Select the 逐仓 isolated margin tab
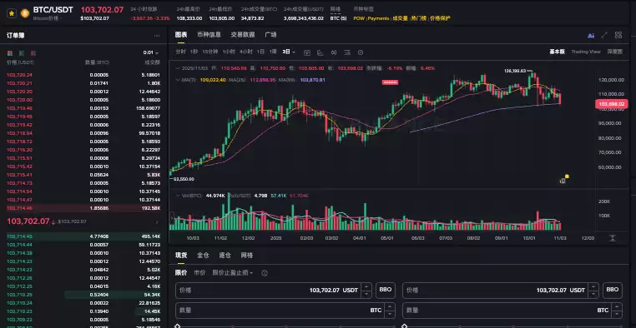Image resolution: width=636 pixels, height=328 pixels. (225, 256)
